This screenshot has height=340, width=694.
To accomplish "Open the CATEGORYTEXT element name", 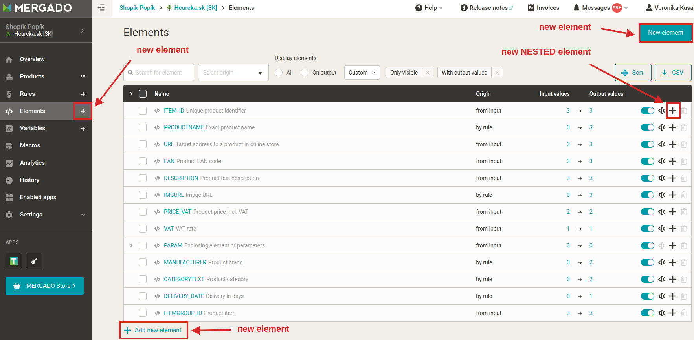I will [184, 279].
